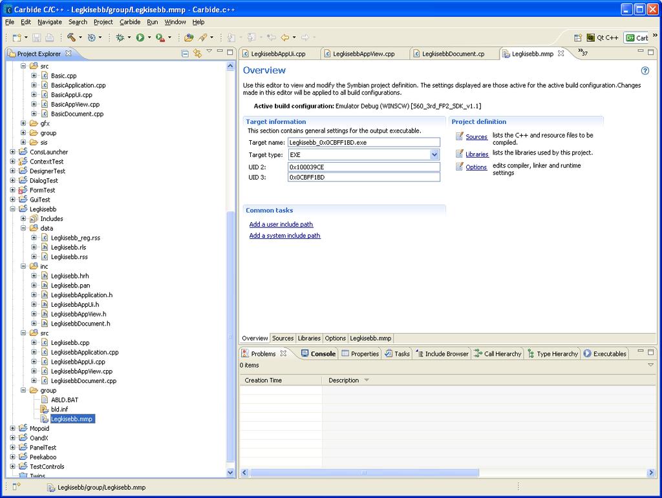Open the Libraries page tab at editor bottom
The image size is (662, 498).
[309, 338]
